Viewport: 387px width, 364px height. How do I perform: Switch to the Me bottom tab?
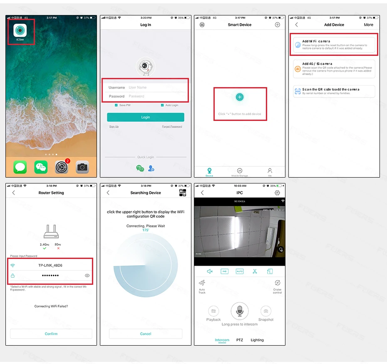[x=270, y=172]
